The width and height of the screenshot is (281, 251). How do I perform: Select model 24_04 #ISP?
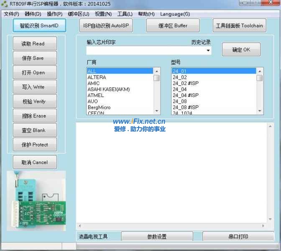tap(214, 95)
